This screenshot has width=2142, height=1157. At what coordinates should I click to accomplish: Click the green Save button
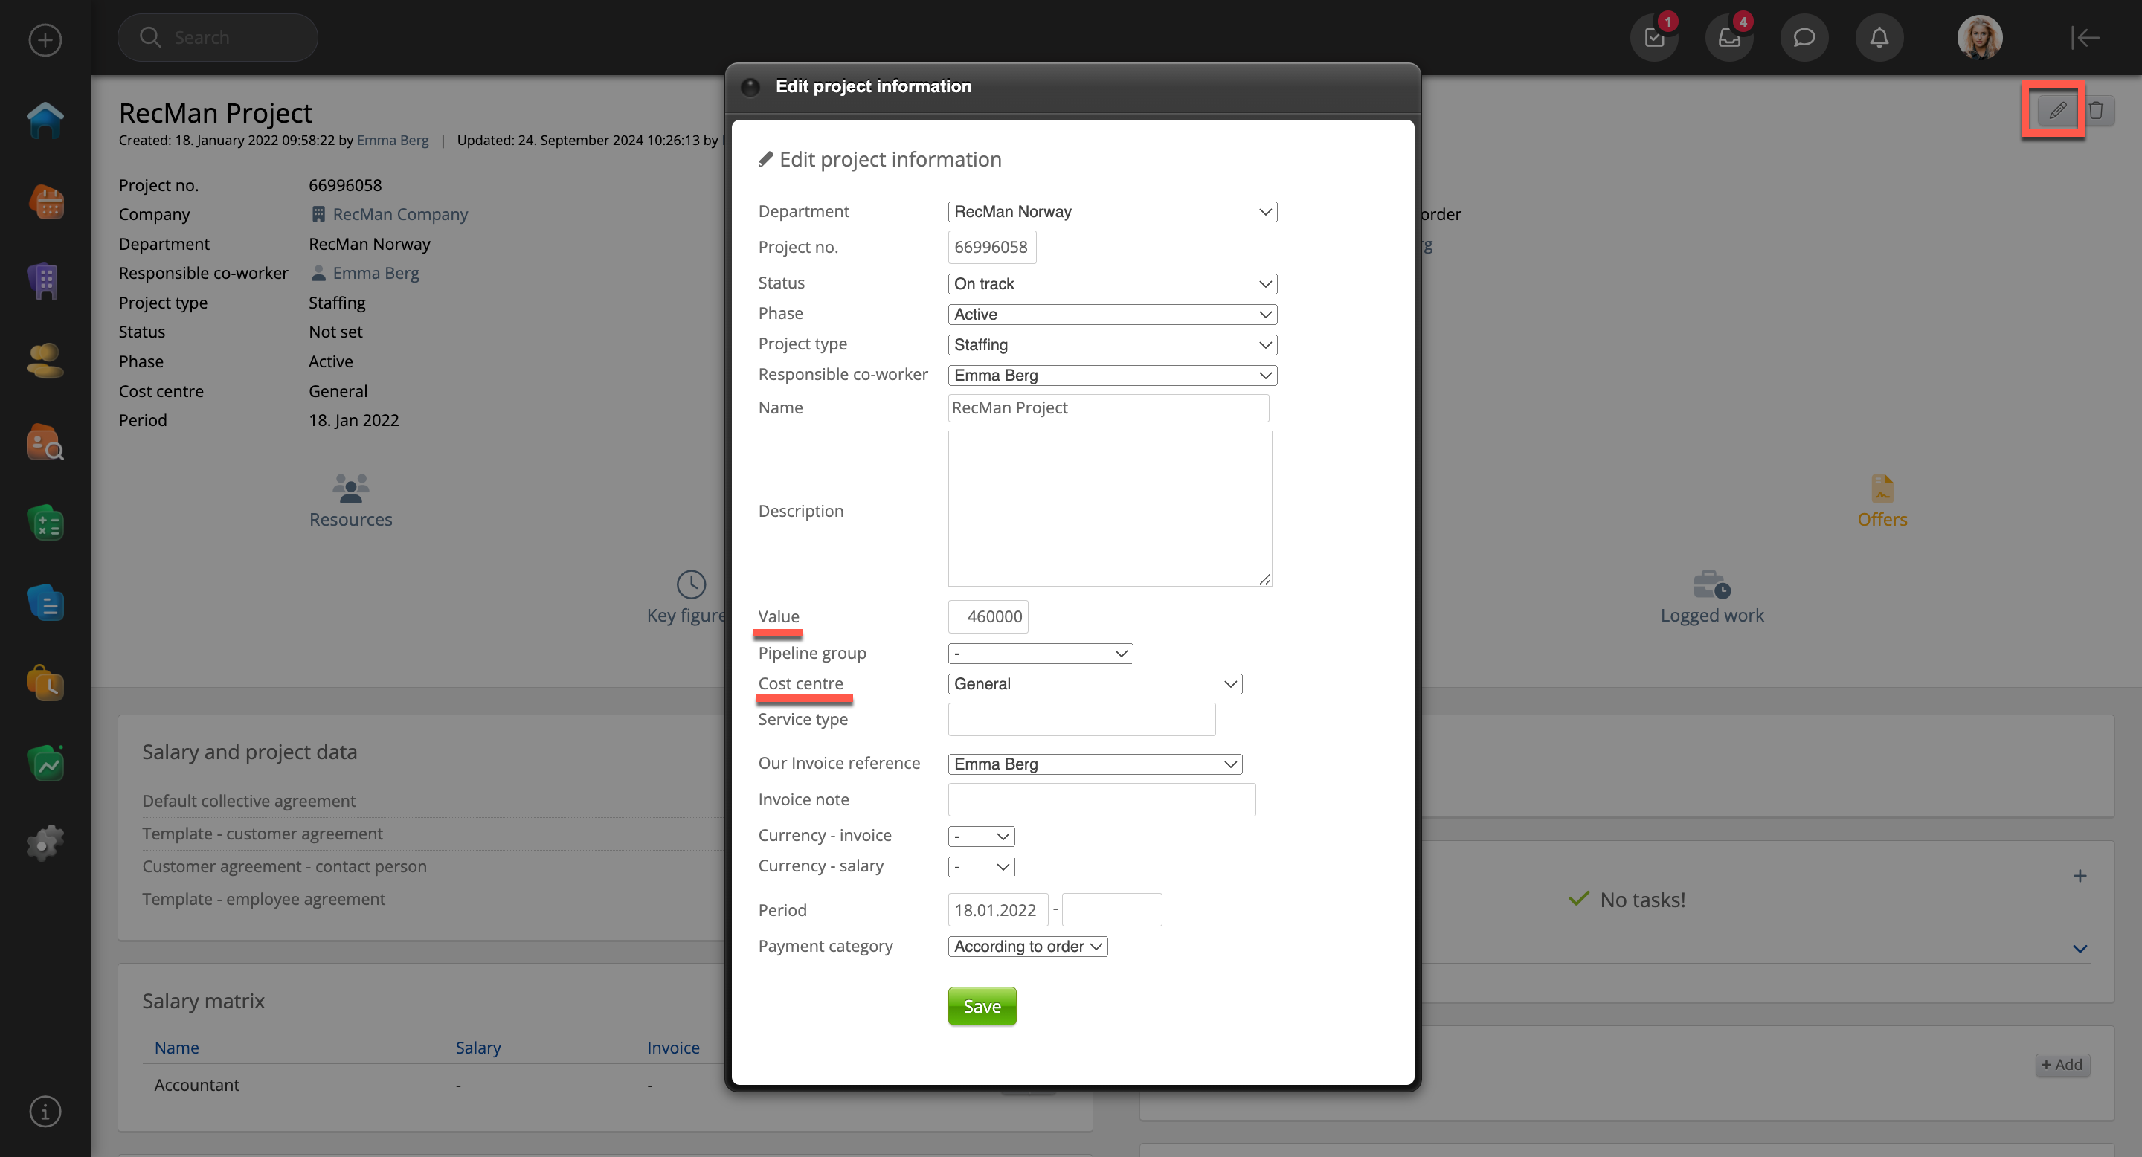[x=981, y=1006]
